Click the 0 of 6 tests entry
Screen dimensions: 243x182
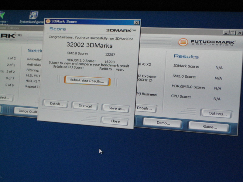pos(9,85)
